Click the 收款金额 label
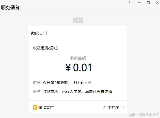 [78, 58]
